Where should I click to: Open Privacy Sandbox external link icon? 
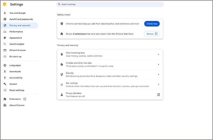[159, 95]
